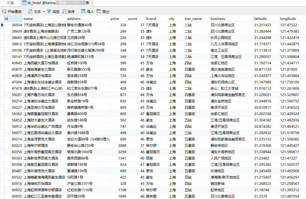Viewport: 306px width, 199px height.
Task: Click the 开始事务 (Begin Transaction) icon
Action: tap(4, 12)
